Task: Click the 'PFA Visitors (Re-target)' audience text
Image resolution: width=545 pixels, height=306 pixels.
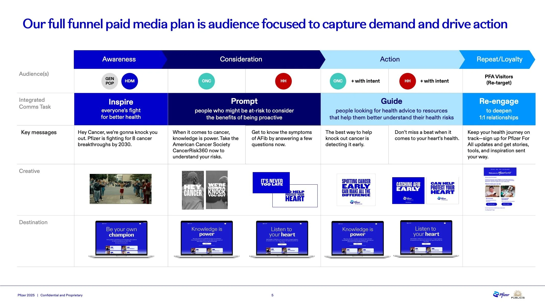Action: pyautogui.click(x=499, y=80)
